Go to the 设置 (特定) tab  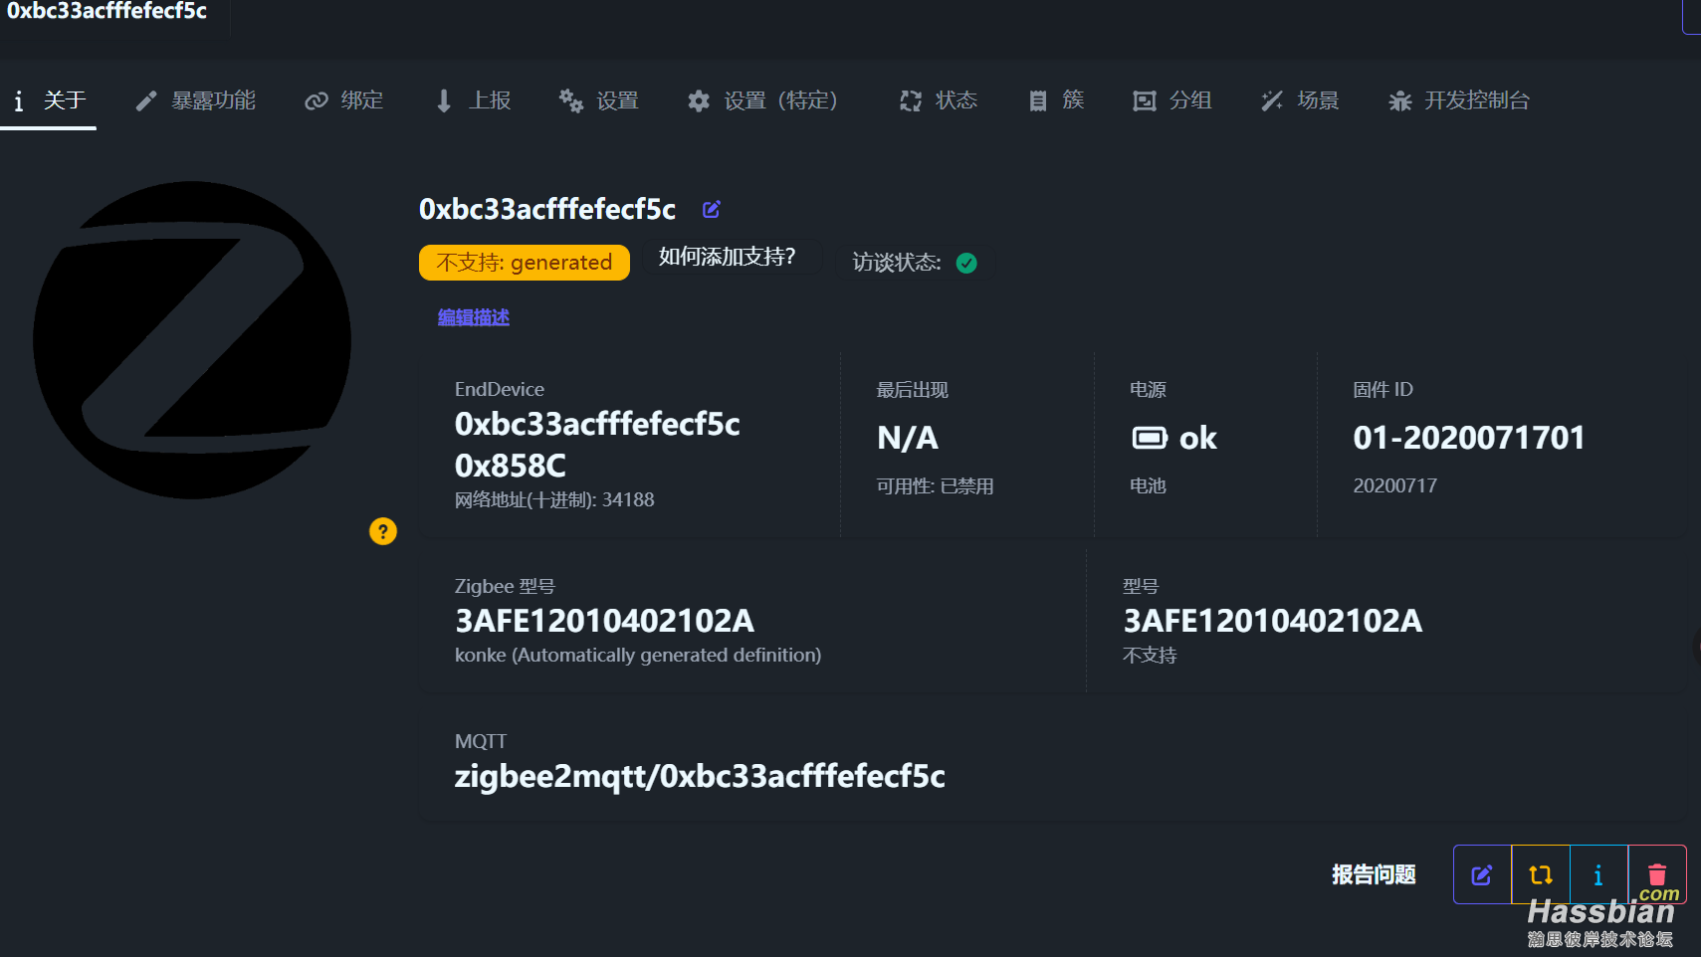pyautogui.click(x=762, y=100)
